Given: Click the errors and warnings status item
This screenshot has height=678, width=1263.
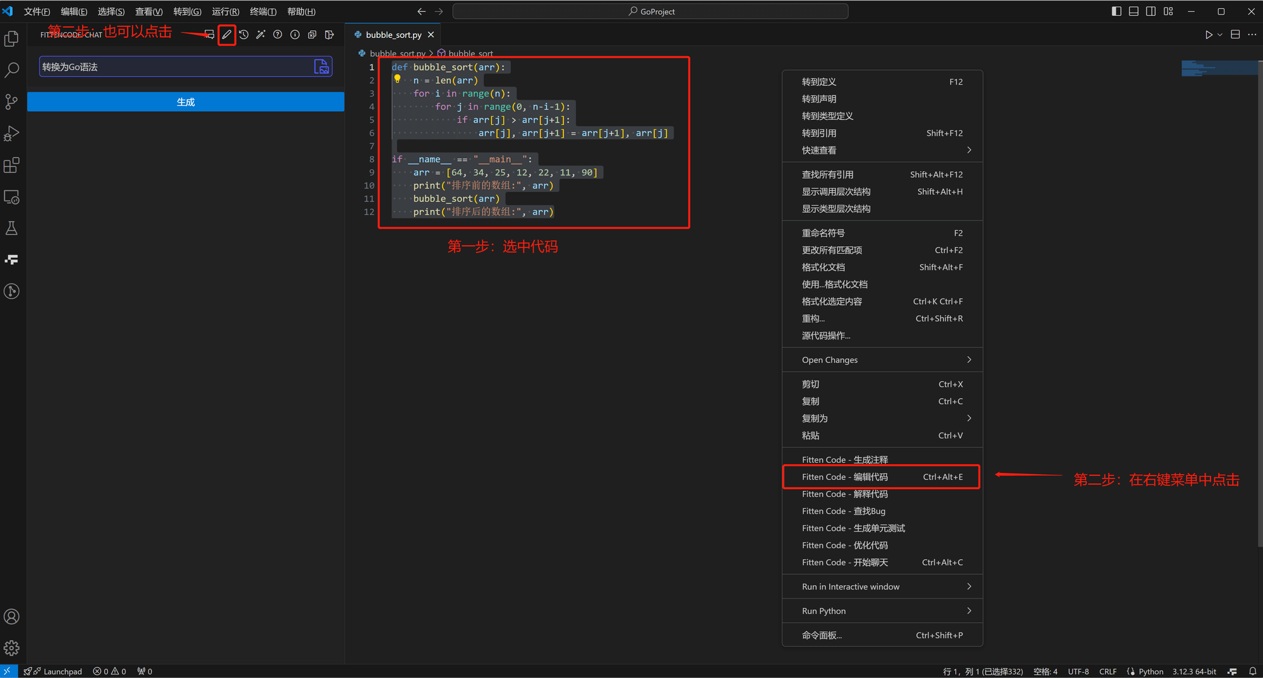Looking at the screenshot, I should [110, 672].
